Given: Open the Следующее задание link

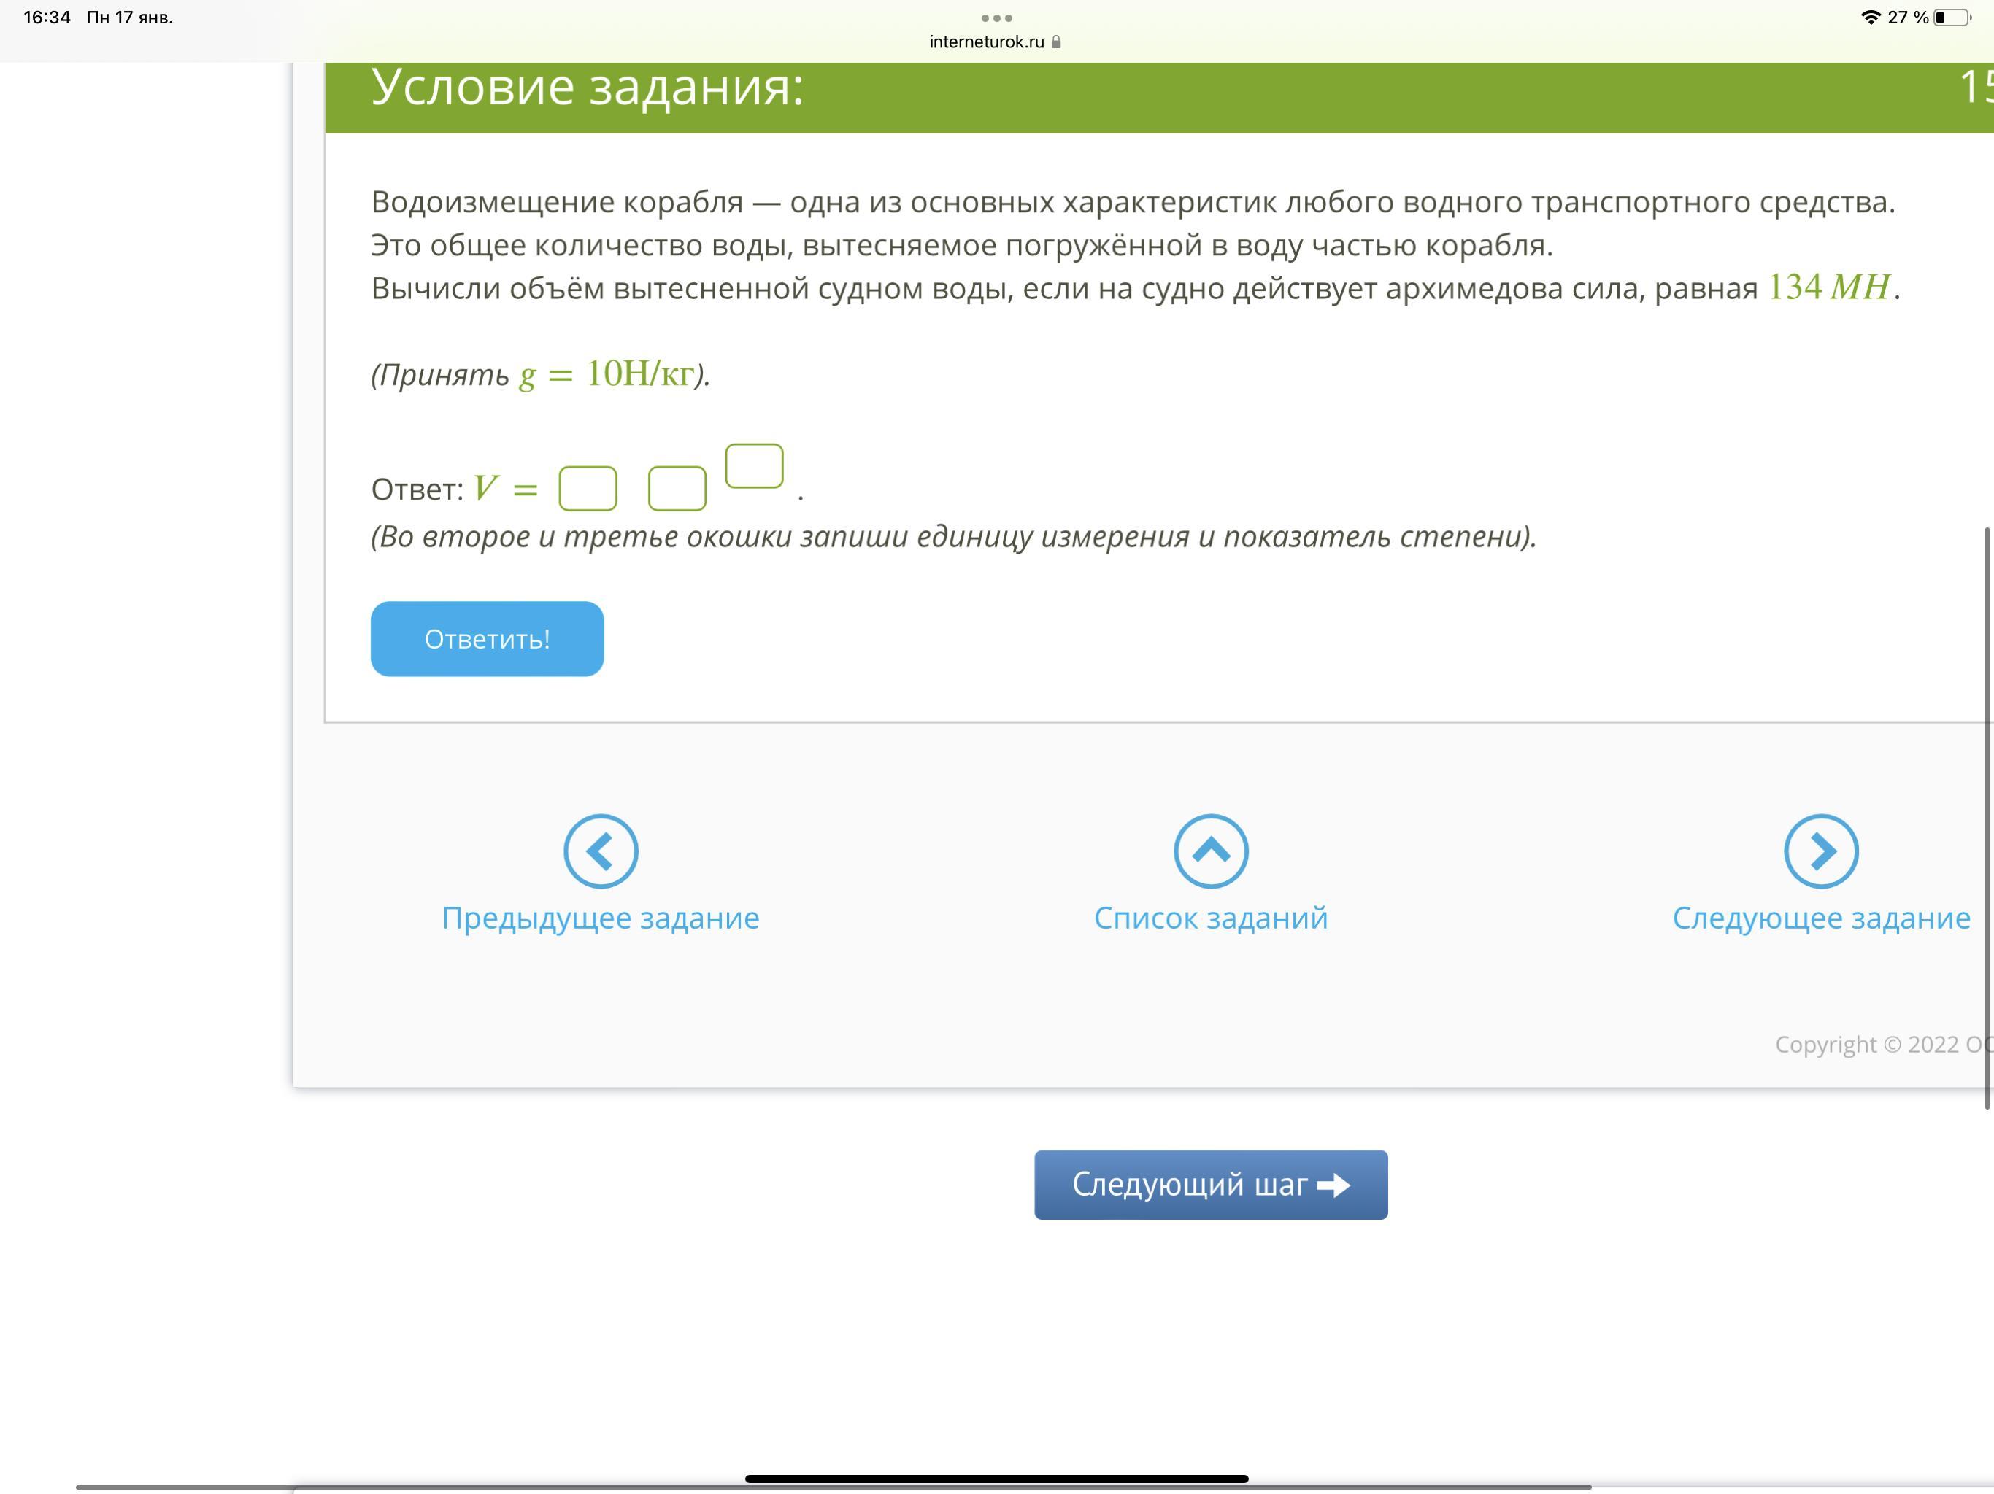Looking at the screenshot, I should [1821, 918].
